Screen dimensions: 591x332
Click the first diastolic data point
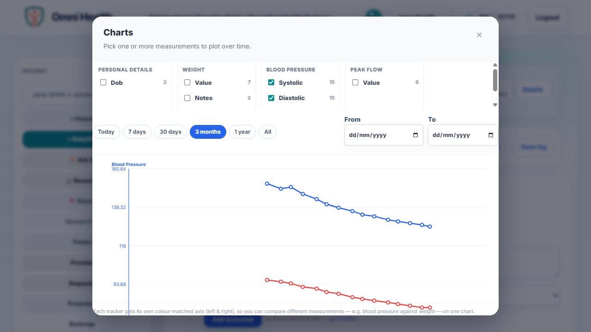point(267,280)
